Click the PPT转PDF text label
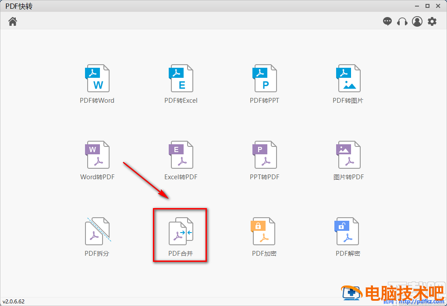The width and height of the screenshot is (447, 306). pos(264,177)
